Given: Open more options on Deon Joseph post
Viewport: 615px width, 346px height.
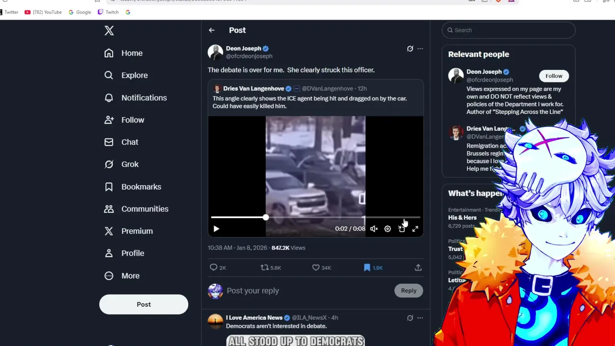Looking at the screenshot, I should 420,49.
